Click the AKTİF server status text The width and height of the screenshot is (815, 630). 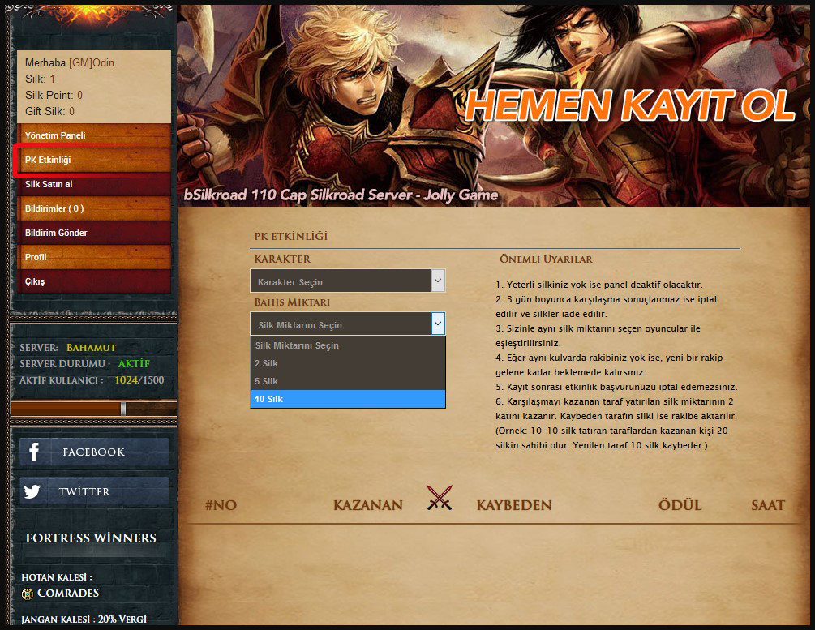[x=134, y=364]
